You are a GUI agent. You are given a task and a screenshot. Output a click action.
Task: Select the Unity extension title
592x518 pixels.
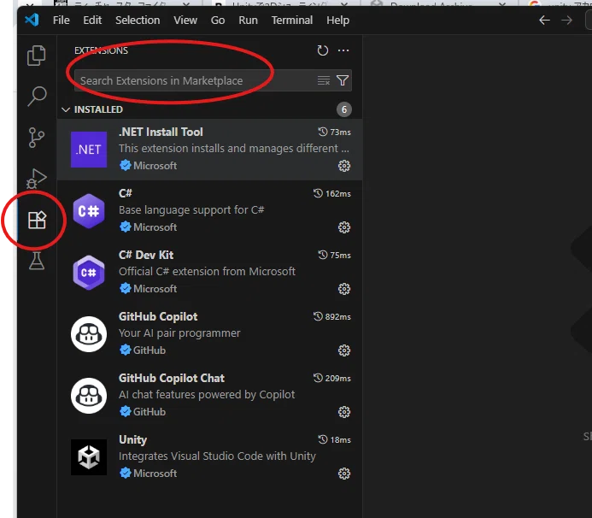(x=133, y=440)
